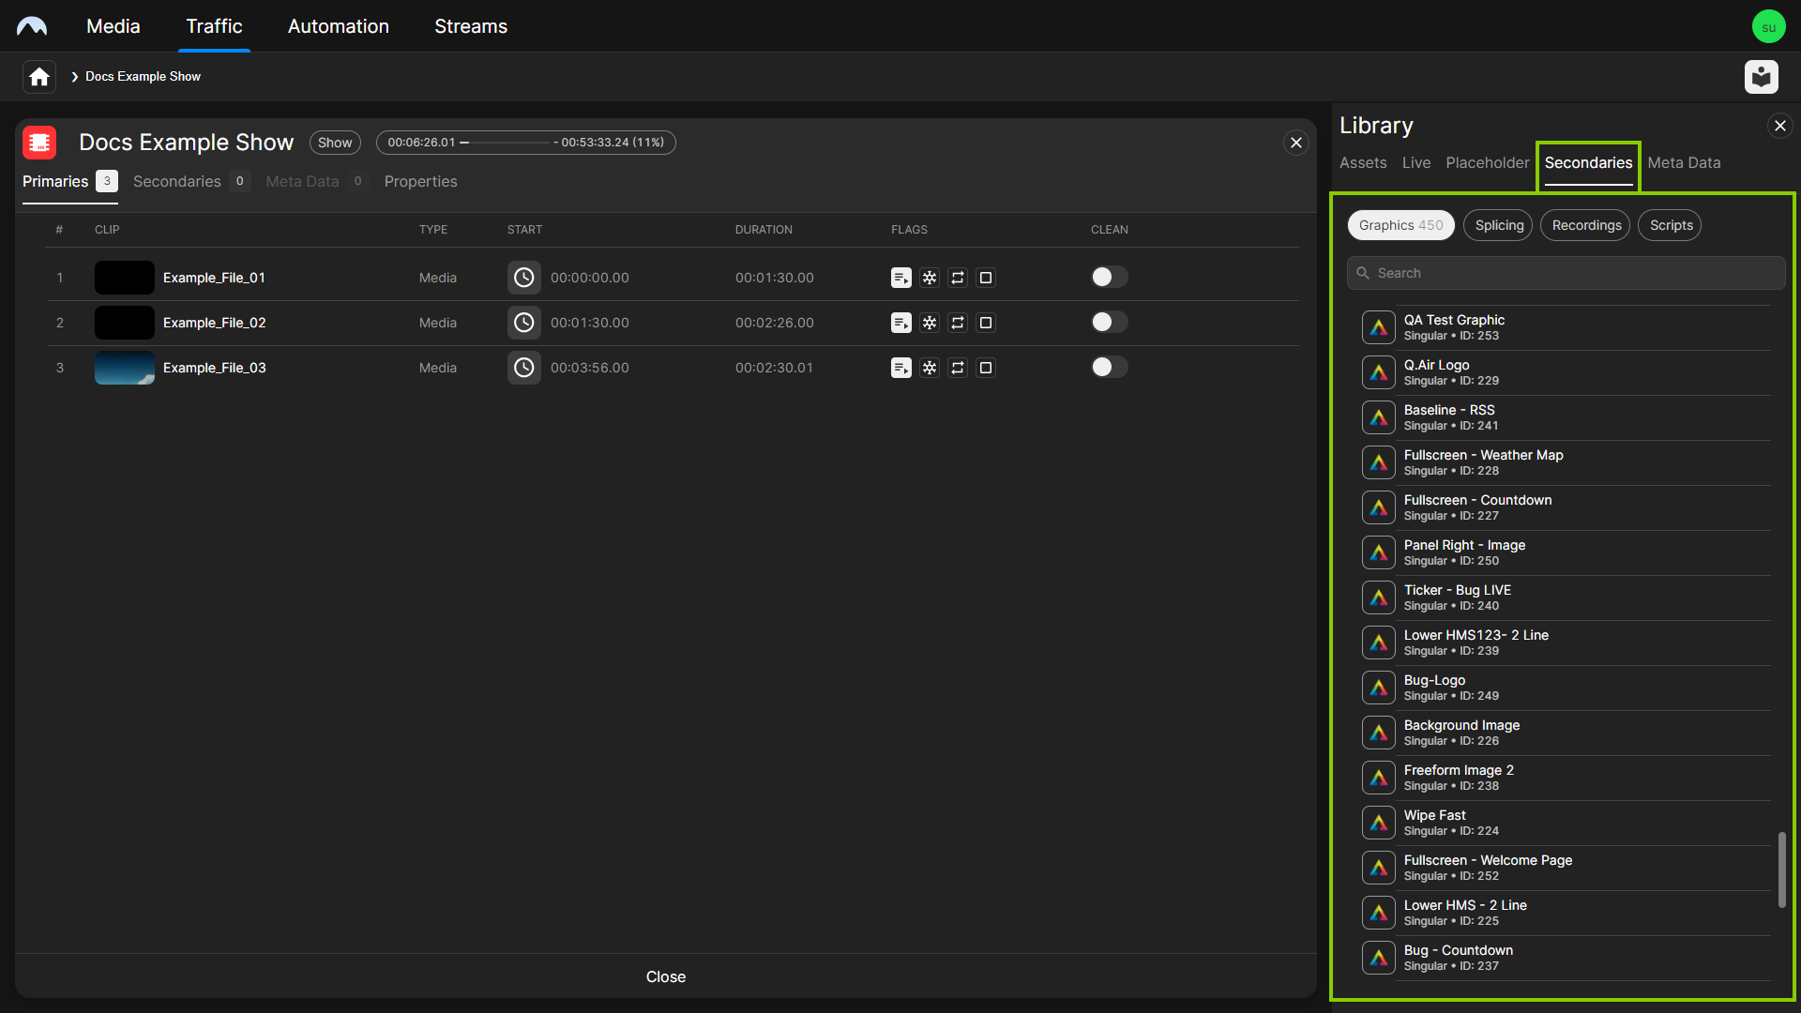
Task: Click the loop flag icon on row 3
Action: point(958,368)
